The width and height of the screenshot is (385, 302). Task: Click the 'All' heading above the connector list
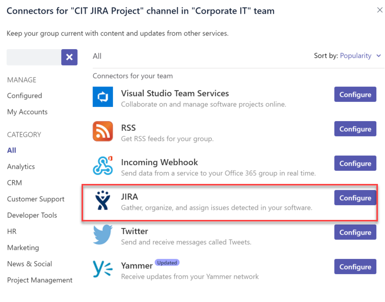tap(97, 56)
